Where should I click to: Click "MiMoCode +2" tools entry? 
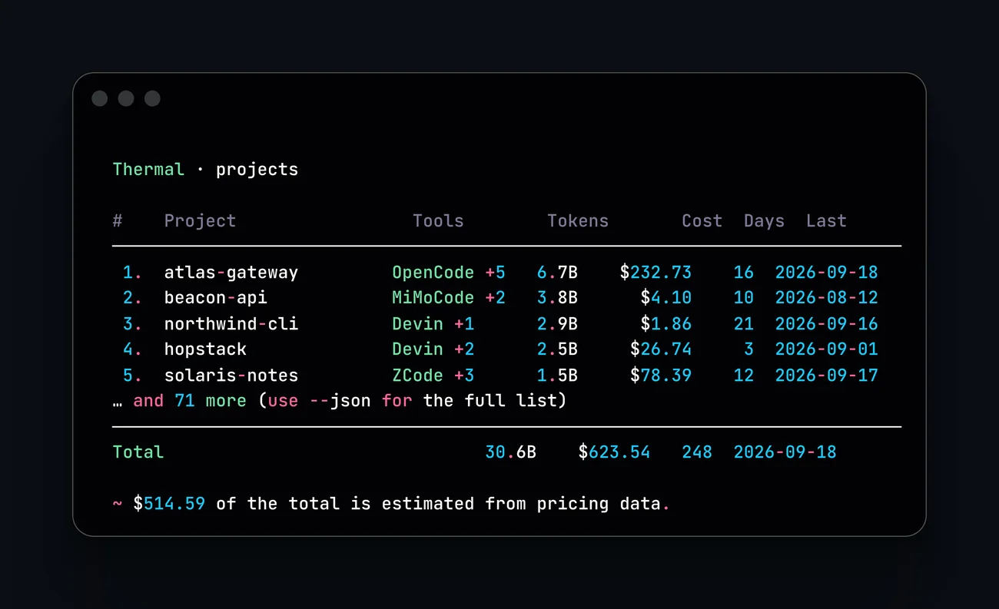coord(449,298)
